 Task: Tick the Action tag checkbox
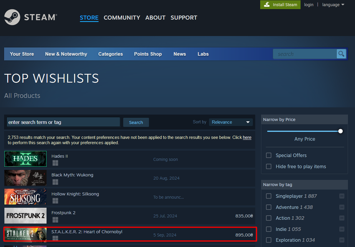point(269,218)
